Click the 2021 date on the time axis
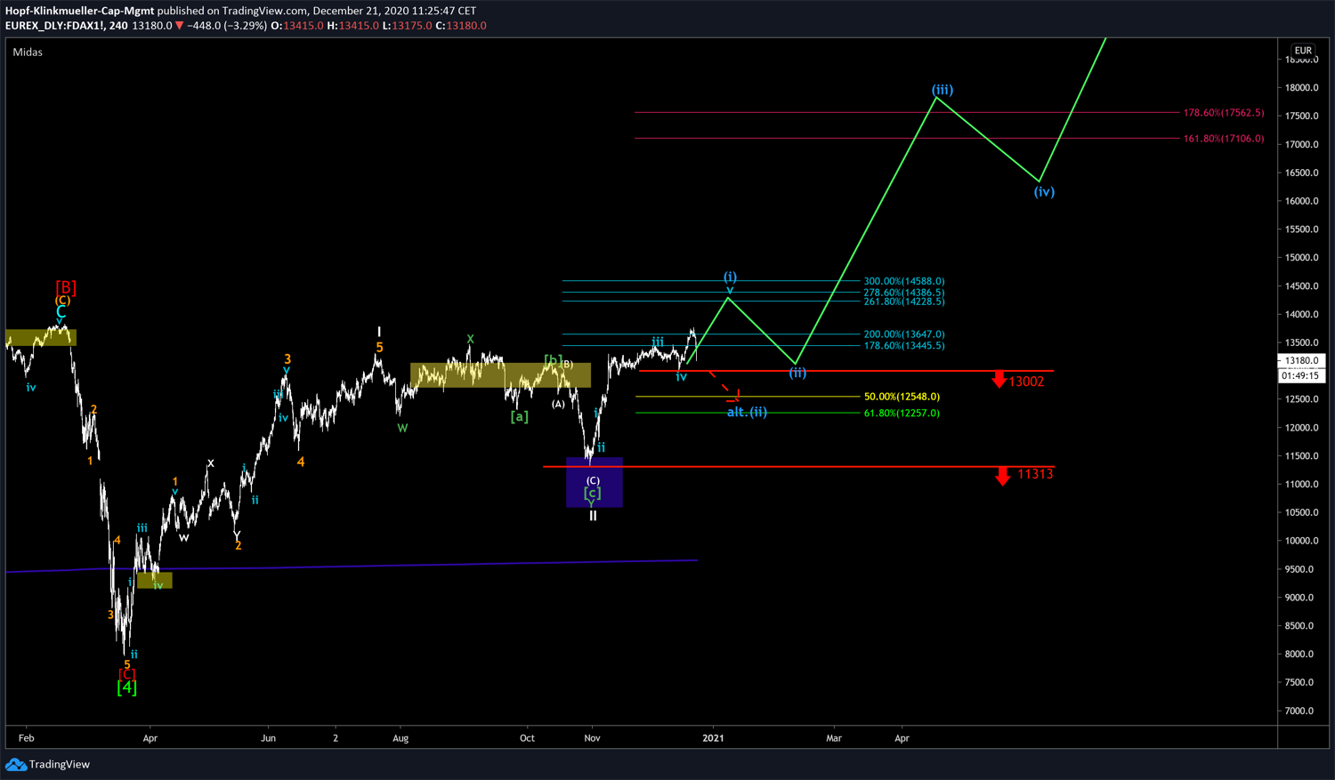 coord(713,738)
